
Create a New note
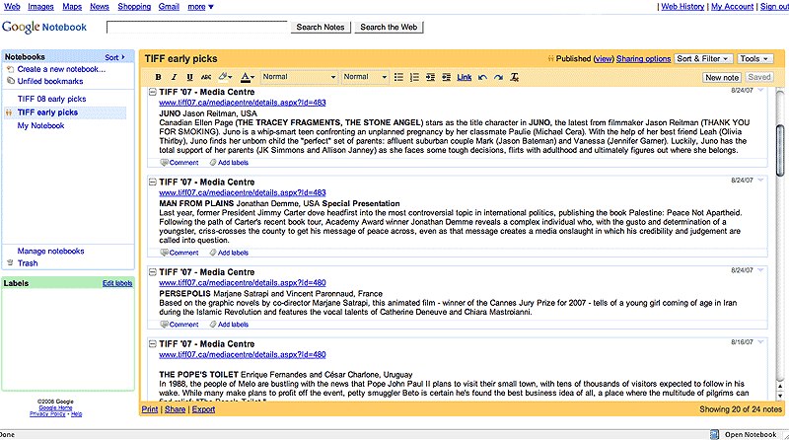coord(722,78)
